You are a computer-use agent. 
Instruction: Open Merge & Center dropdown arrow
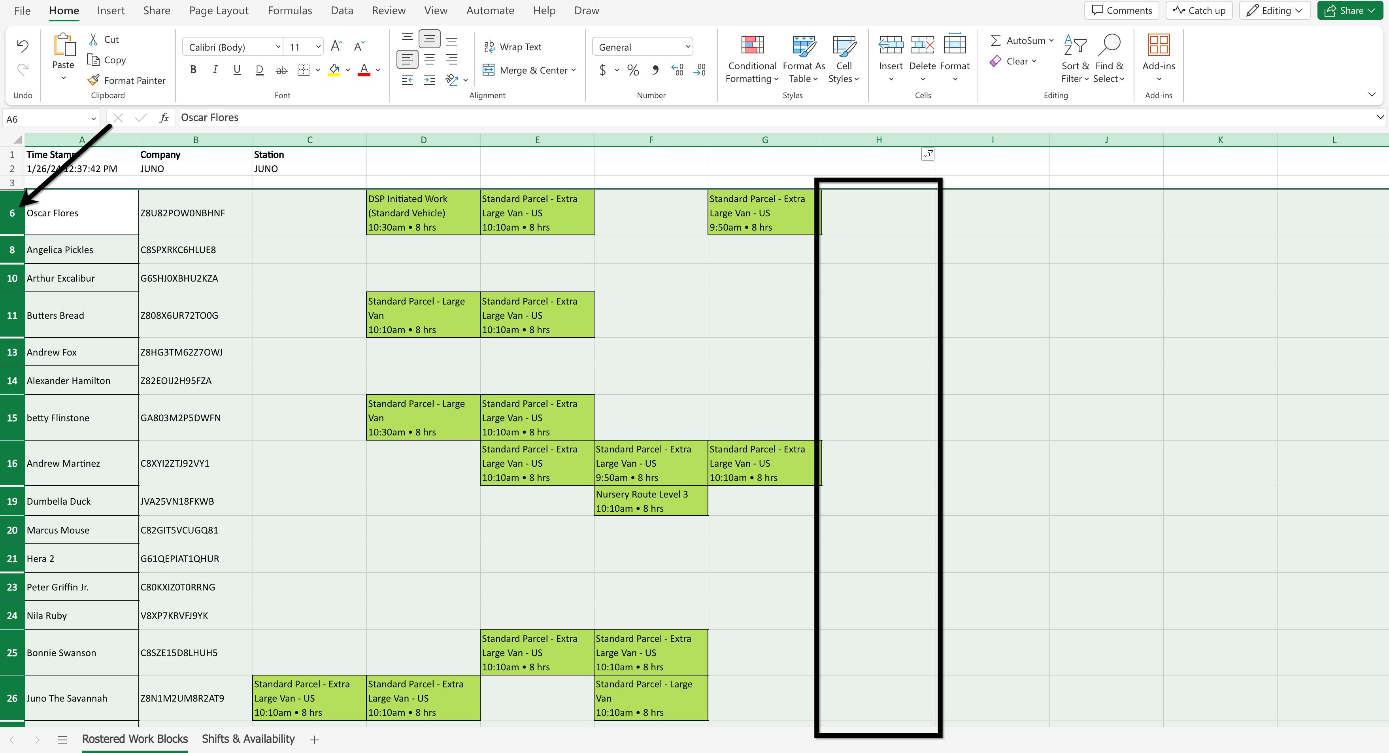pos(574,70)
